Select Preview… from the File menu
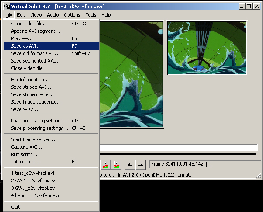Viewport: 263px width, 212px height. click(51, 38)
